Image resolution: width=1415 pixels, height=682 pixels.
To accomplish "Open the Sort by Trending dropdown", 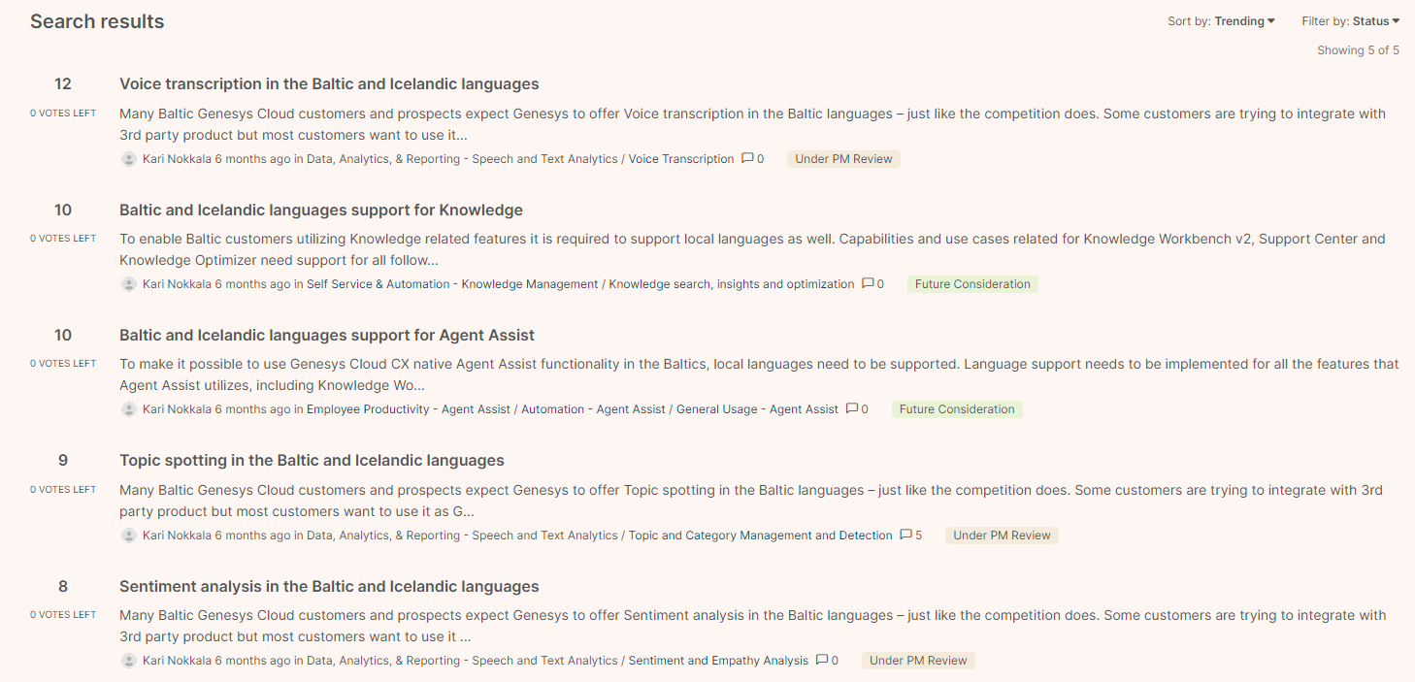I will tap(1221, 21).
